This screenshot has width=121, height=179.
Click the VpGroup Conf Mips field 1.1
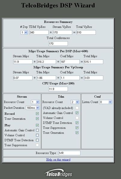pos(70,78)
